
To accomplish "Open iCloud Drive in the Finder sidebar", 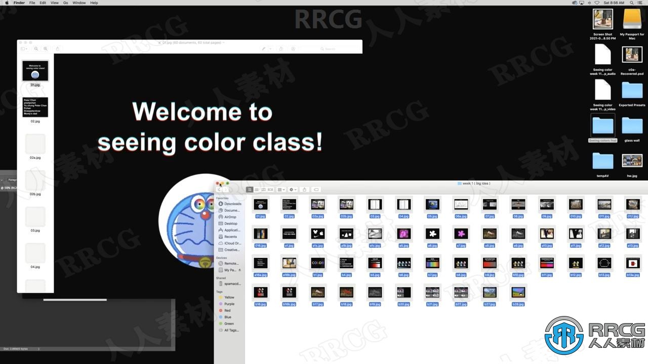I will click(230, 243).
